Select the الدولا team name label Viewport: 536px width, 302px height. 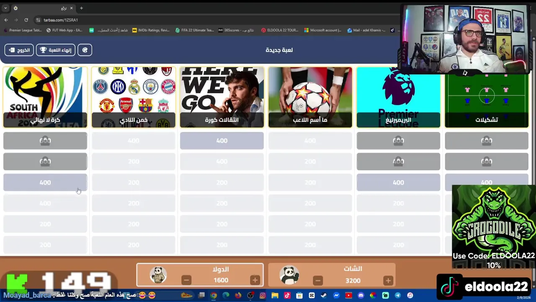tap(221, 269)
